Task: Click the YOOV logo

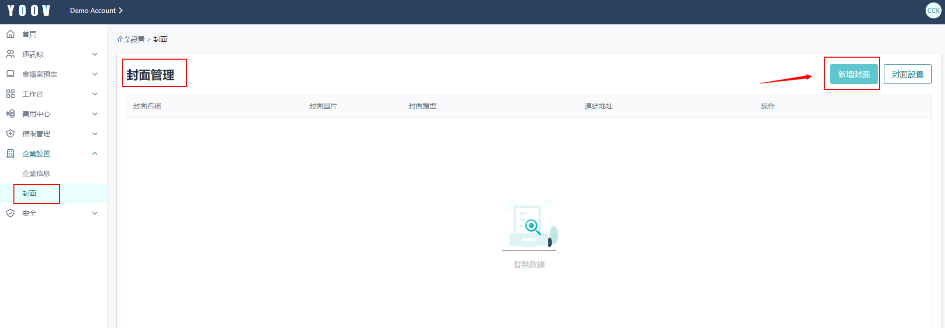Action: point(29,10)
